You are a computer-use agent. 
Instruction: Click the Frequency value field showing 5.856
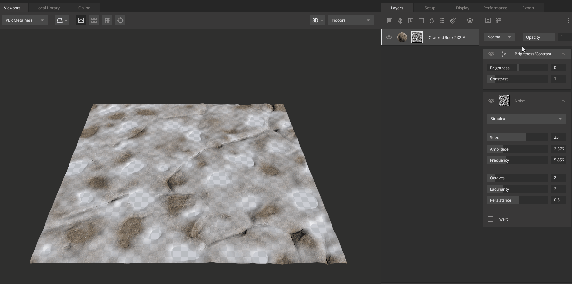click(x=559, y=160)
